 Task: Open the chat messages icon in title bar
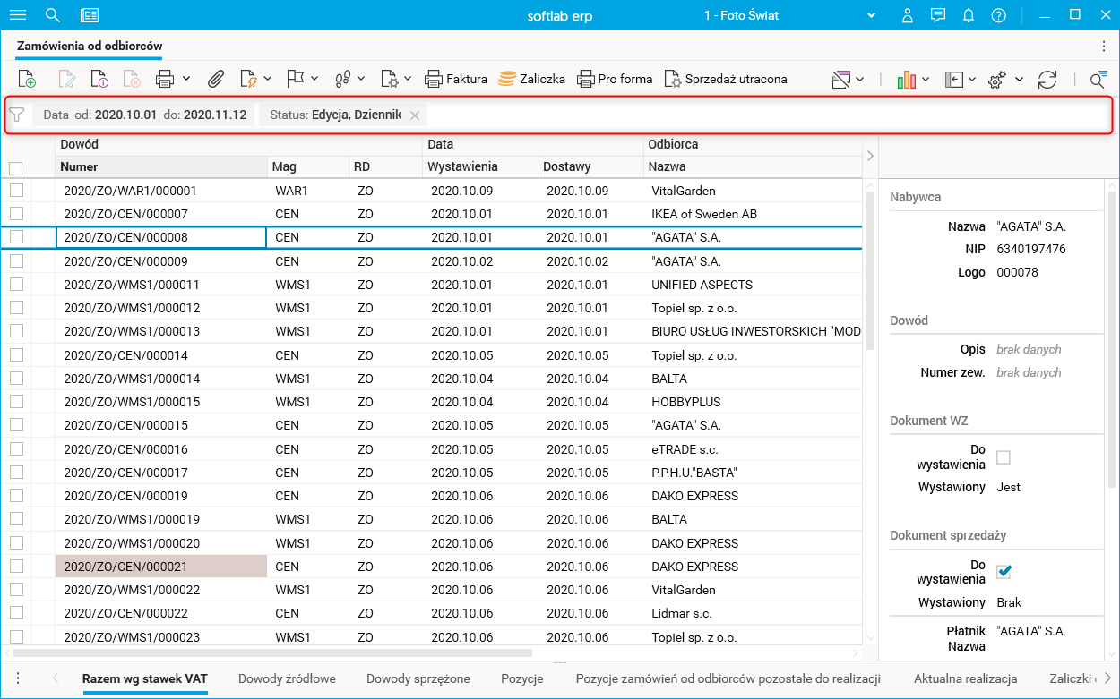click(x=938, y=15)
